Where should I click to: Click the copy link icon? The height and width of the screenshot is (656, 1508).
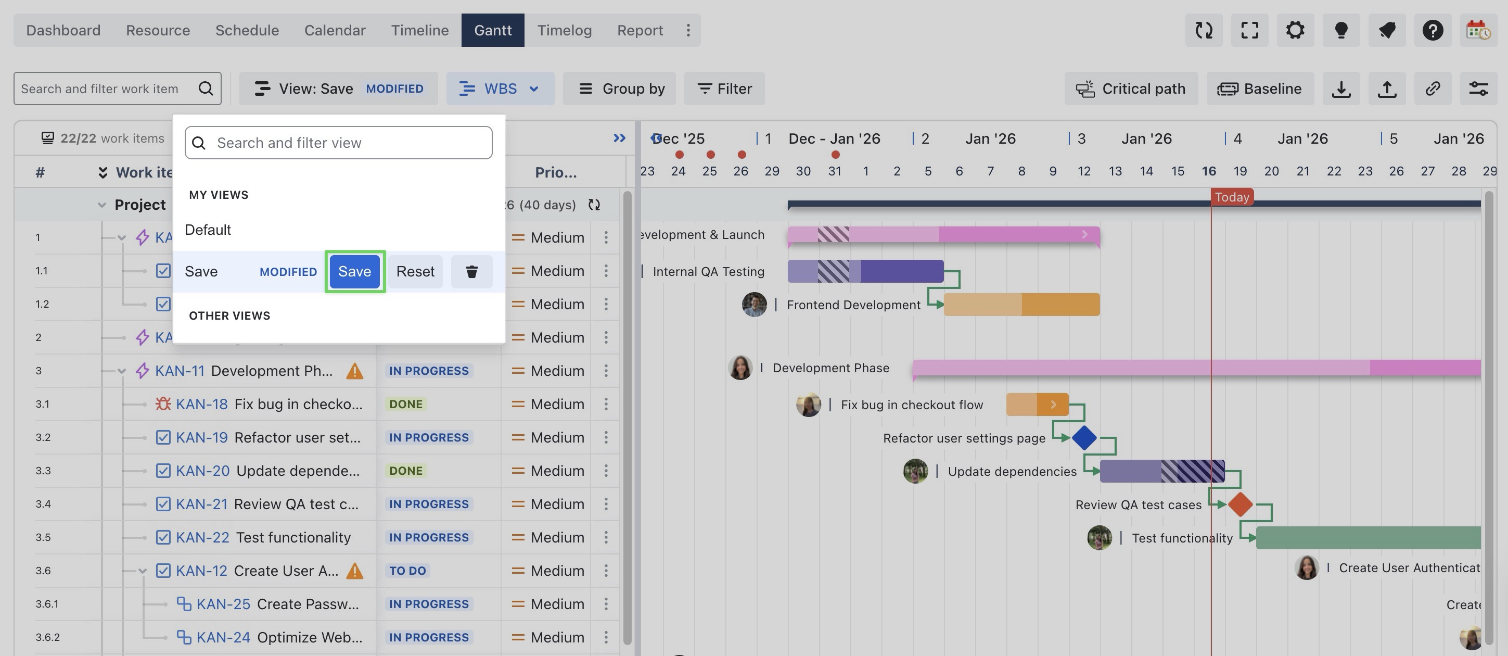point(1433,89)
